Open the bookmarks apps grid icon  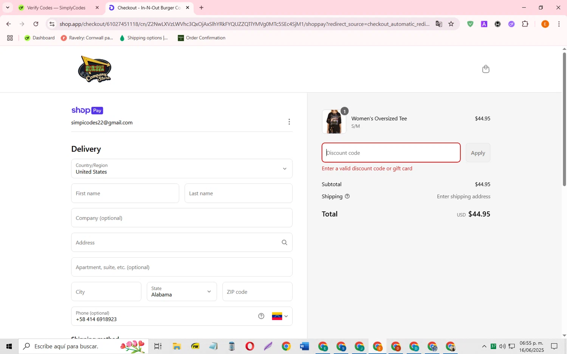(x=10, y=38)
